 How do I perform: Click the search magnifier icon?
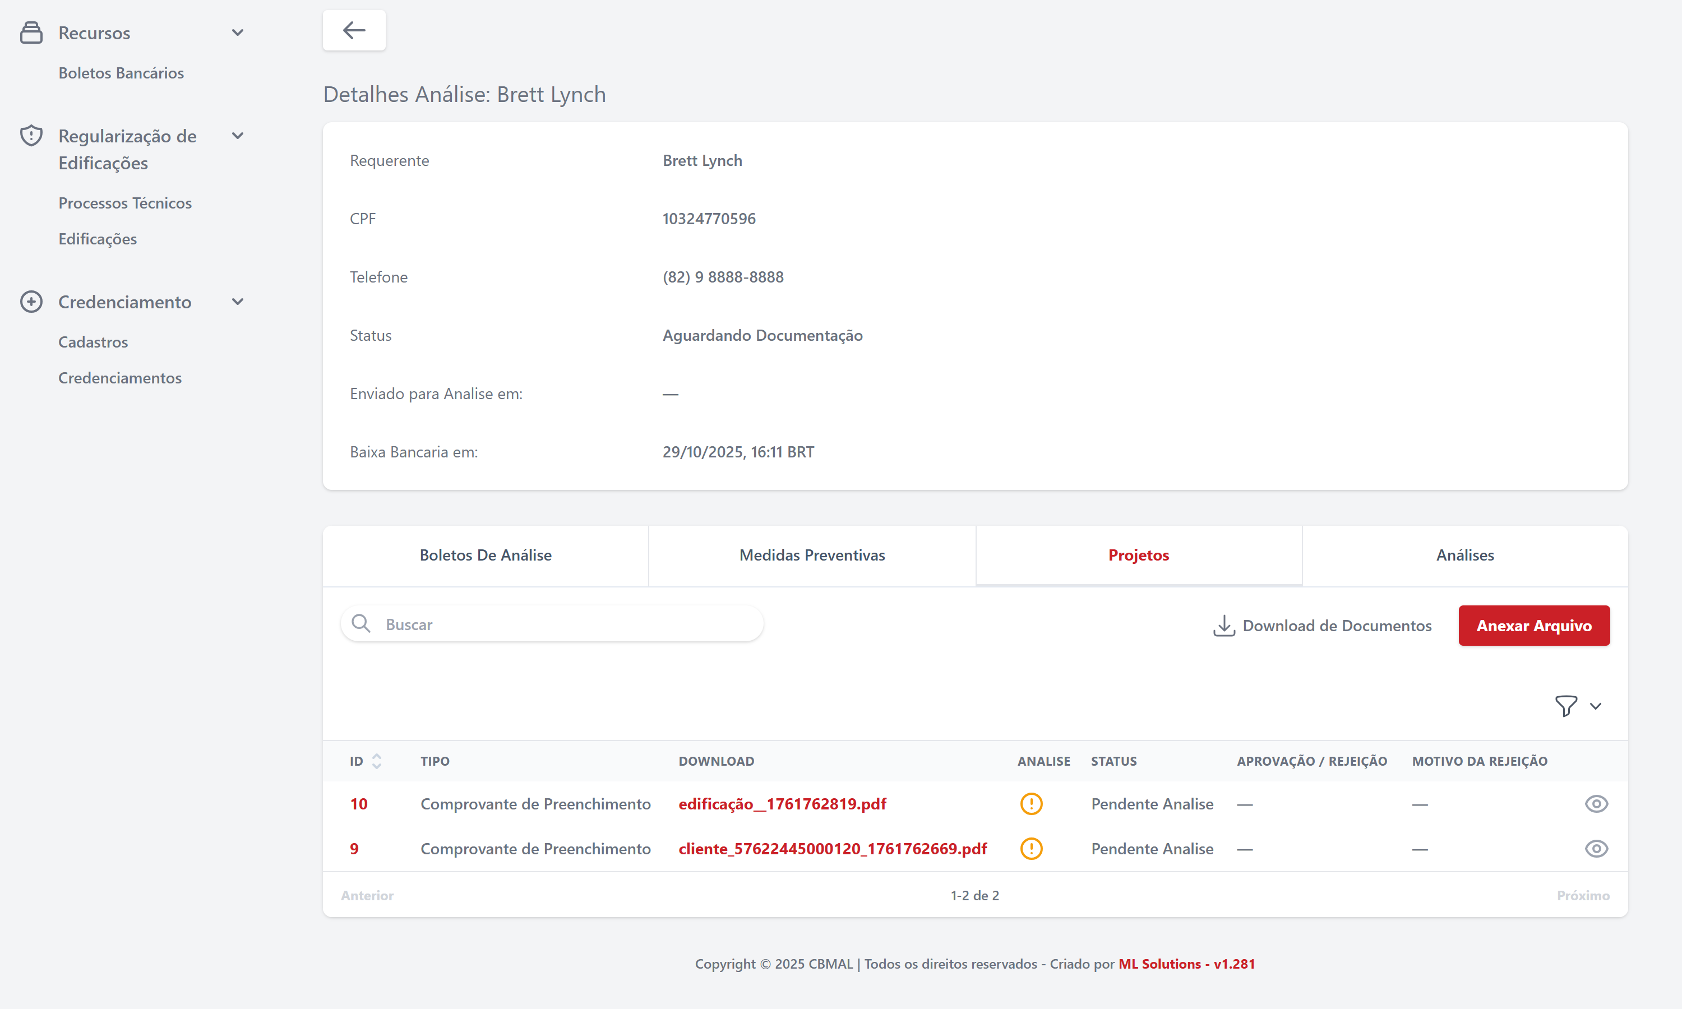point(361,624)
